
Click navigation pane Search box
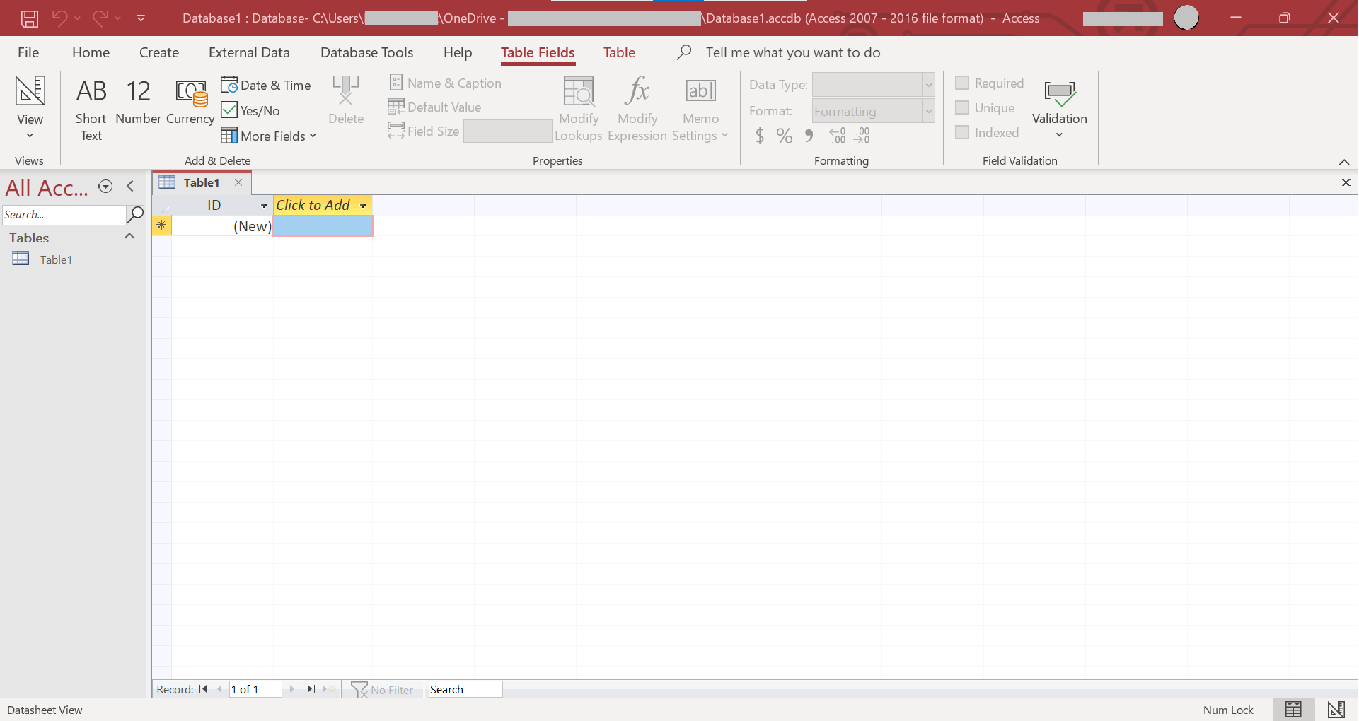(x=64, y=214)
